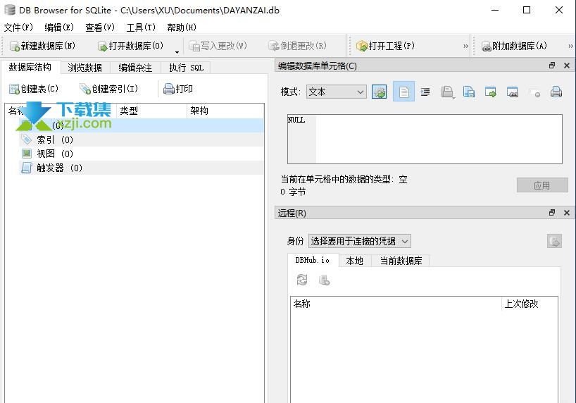Minimize the DB Browser window

pyautogui.click(x=495, y=10)
